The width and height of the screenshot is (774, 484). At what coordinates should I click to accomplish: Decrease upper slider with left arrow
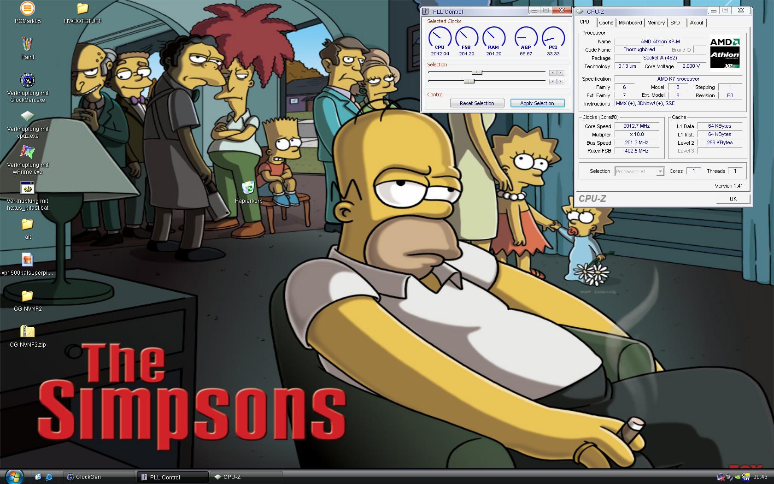[x=553, y=73]
